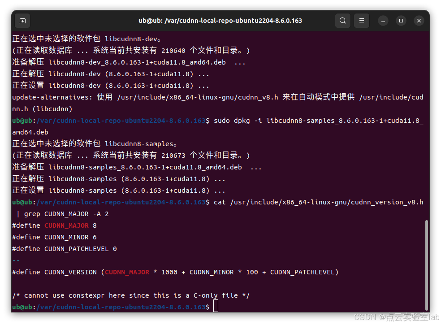441x325 pixels.
Task: Click the '#define CUDNN_PATCHLEVEL 0' line
Action: coord(65,249)
